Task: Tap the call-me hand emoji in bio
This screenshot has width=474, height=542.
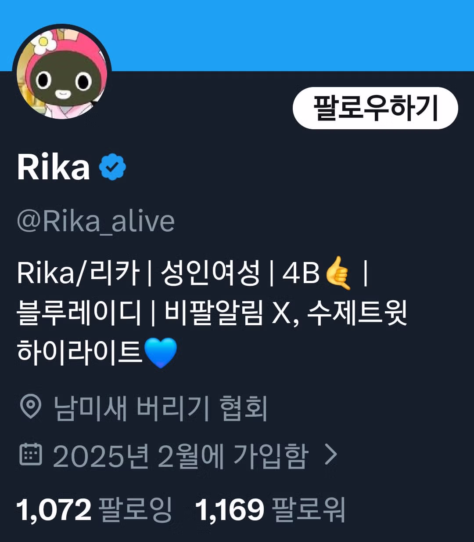Action: tap(338, 273)
